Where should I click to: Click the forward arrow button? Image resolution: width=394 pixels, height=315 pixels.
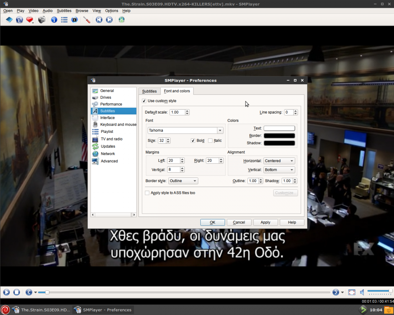point(336,292)
